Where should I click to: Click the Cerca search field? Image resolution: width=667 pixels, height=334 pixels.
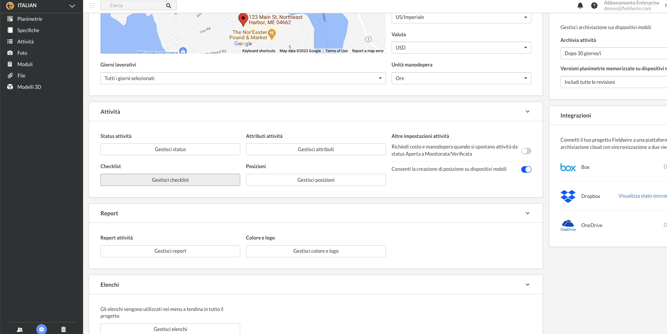(x=134, y=6)
